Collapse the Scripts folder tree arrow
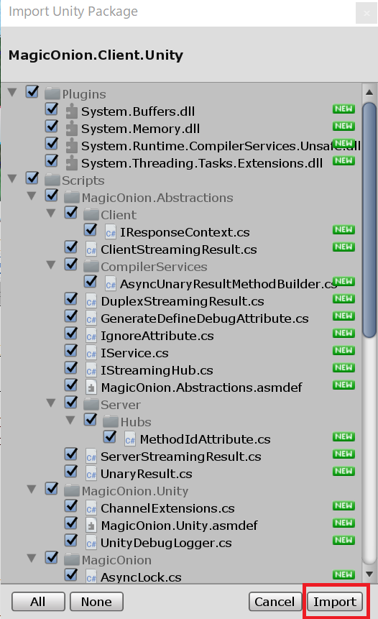 point(12,179)
